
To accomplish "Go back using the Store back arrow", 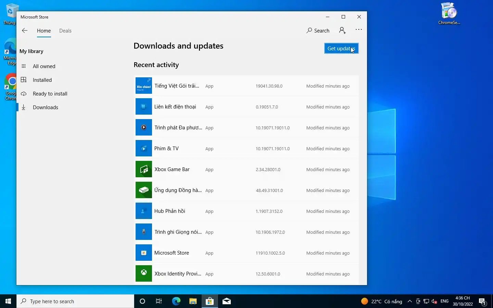I will point(25,30).
